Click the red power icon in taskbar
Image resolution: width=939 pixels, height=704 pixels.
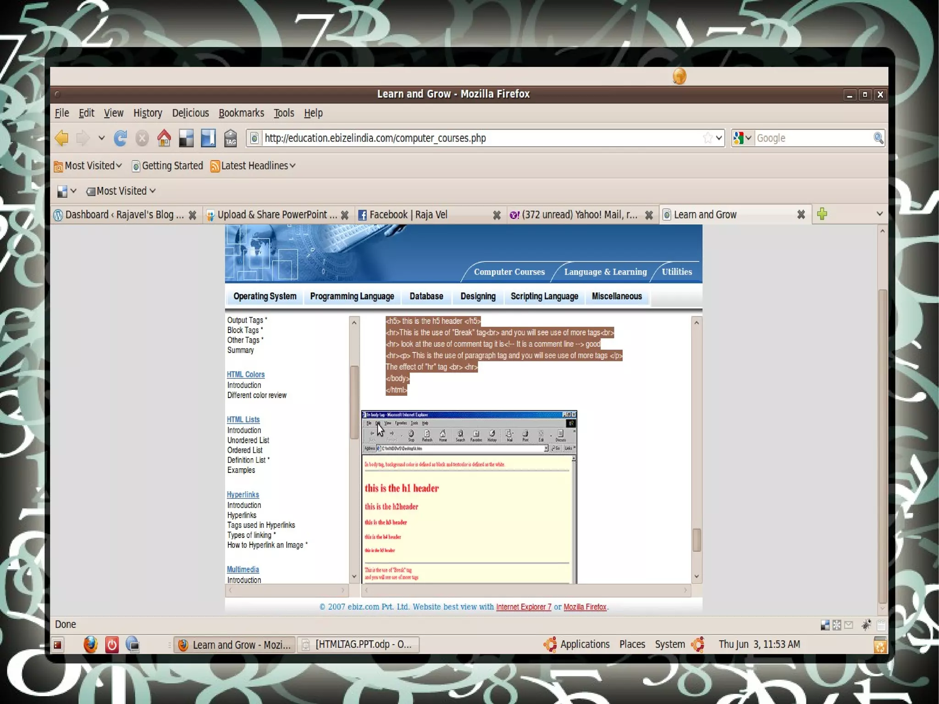pos(112,645)
